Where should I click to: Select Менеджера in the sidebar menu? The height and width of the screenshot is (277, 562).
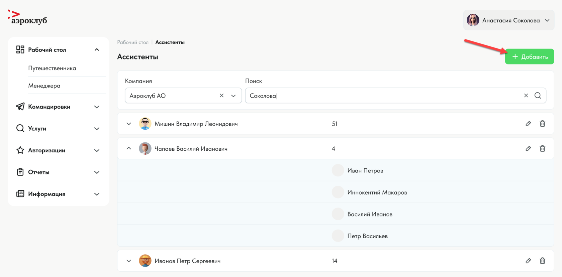click(44, 86)
